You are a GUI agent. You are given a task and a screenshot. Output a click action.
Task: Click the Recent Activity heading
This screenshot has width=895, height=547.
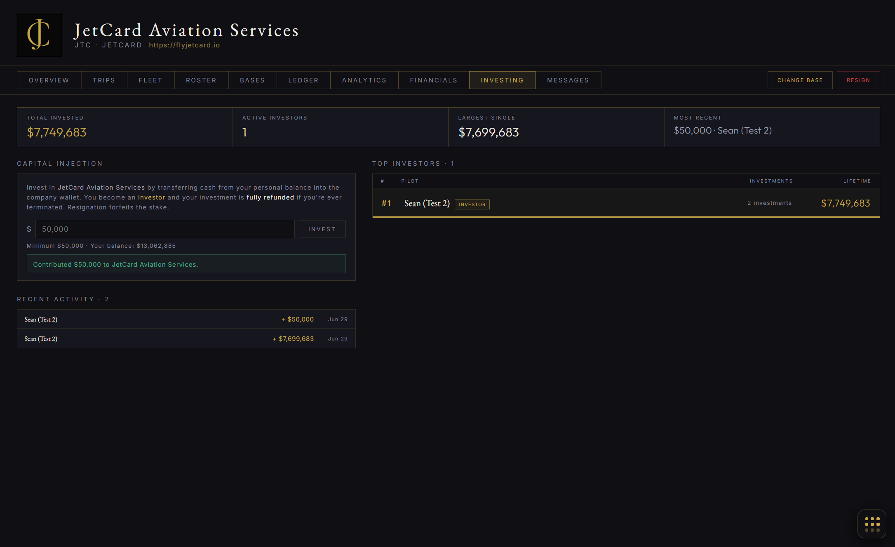pyautogui.click(x=63, y=299)
